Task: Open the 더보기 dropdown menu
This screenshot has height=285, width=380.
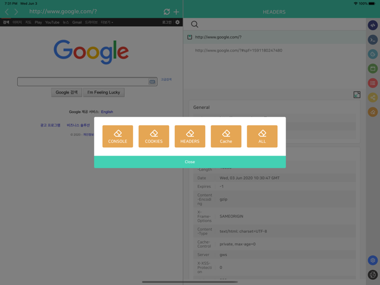Action: tap(107, 22)
